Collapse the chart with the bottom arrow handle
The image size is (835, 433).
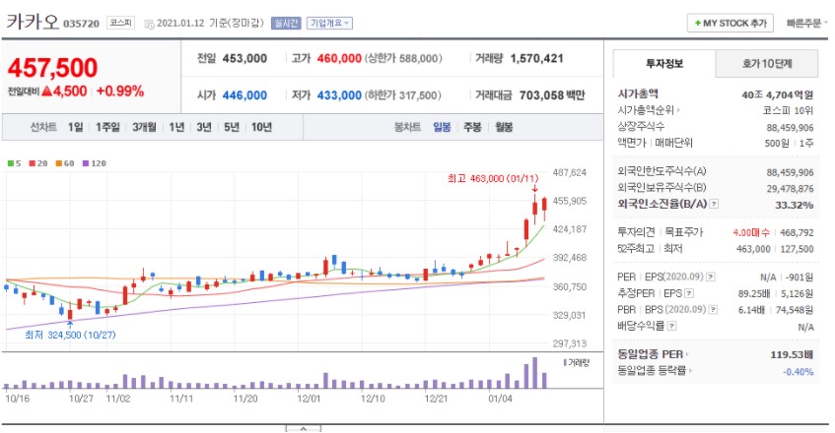303,429
